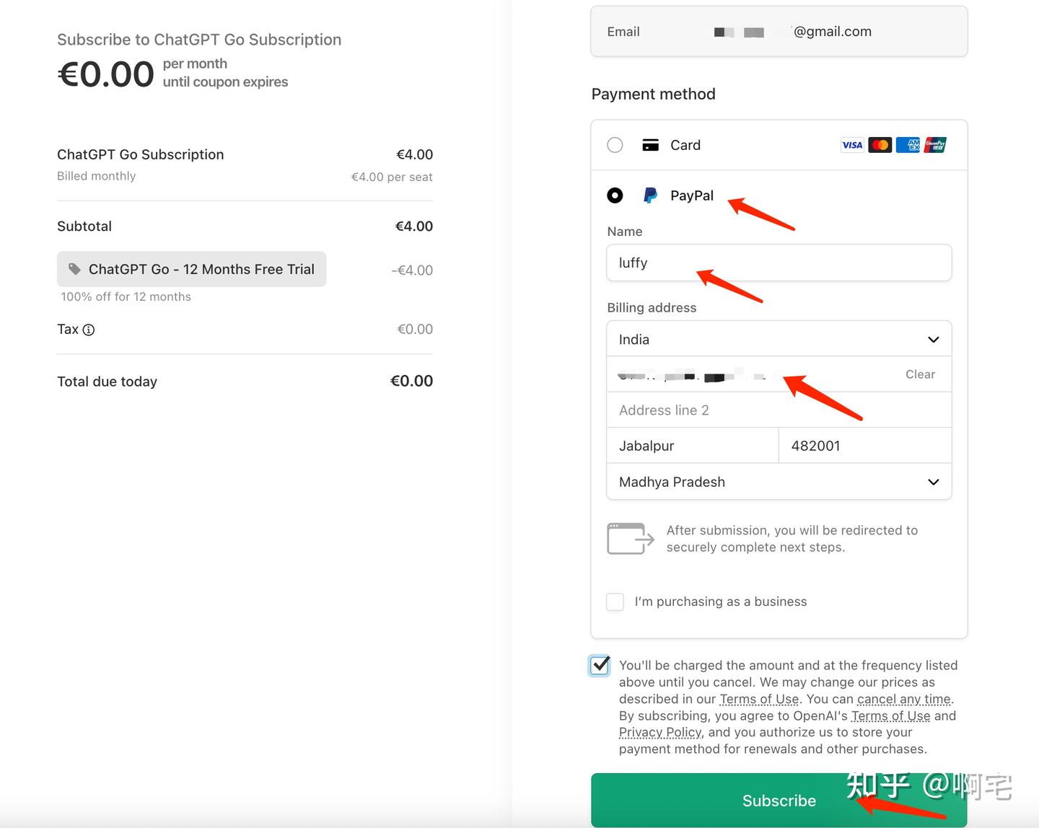Click the PayPal logo icon
Screen dimensions: 1039x828
coord(650,195)
